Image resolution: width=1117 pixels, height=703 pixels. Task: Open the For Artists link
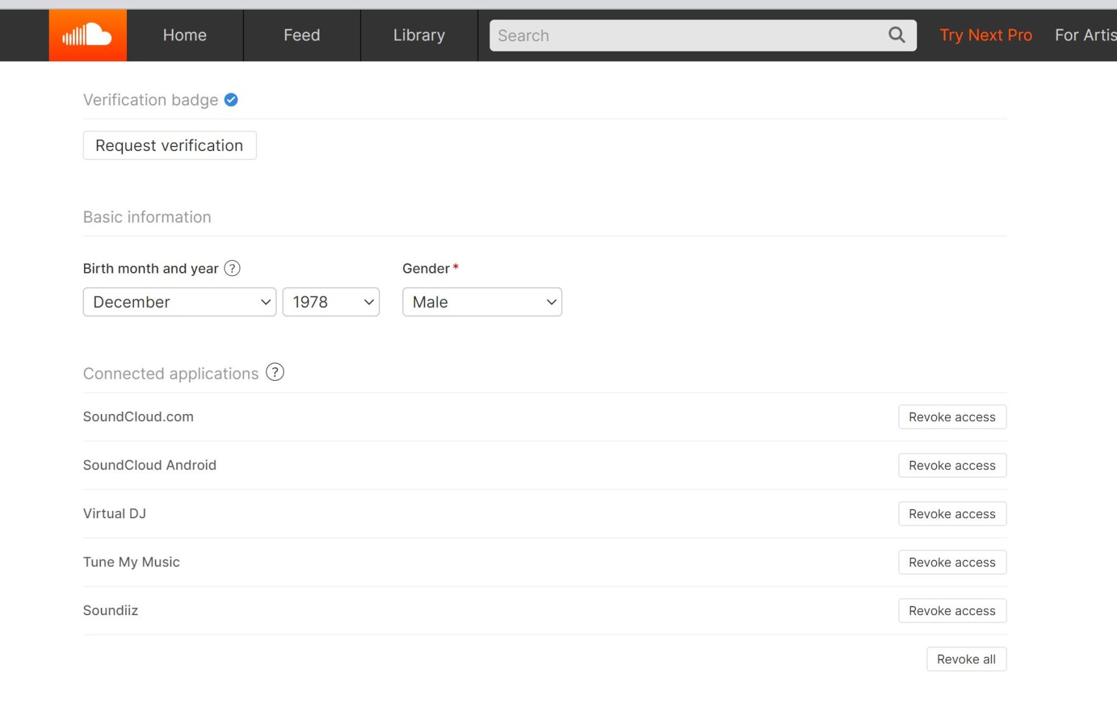pos(1085,35)
